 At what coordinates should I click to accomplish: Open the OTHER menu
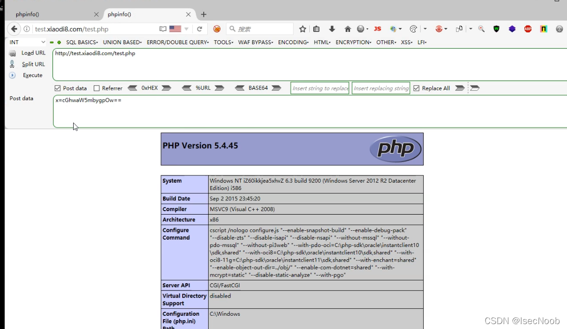pos(386,42)
